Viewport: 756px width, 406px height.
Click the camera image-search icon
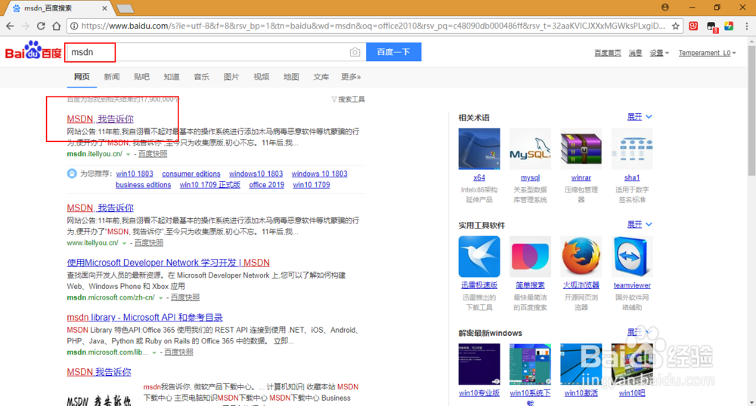(355, 52)
